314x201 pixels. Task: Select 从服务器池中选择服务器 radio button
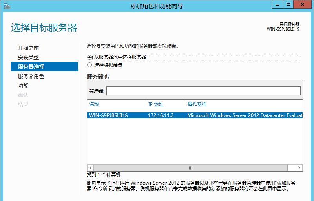(x=89, y=57)
